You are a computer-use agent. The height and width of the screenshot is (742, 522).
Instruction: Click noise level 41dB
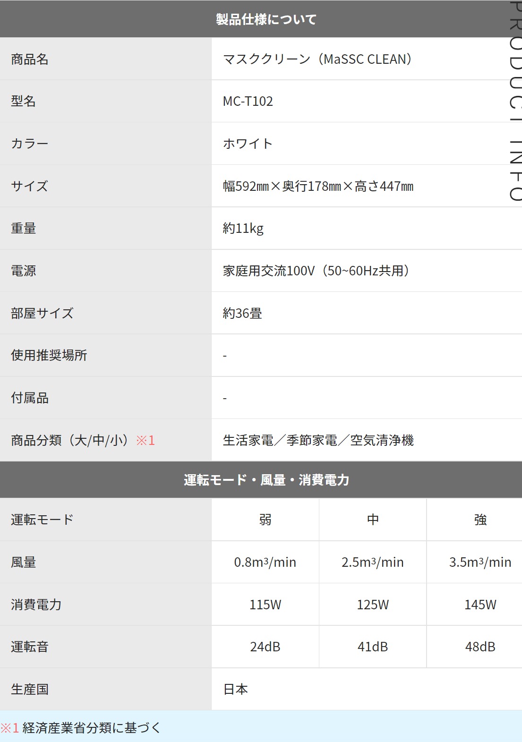tap(373, 647)
